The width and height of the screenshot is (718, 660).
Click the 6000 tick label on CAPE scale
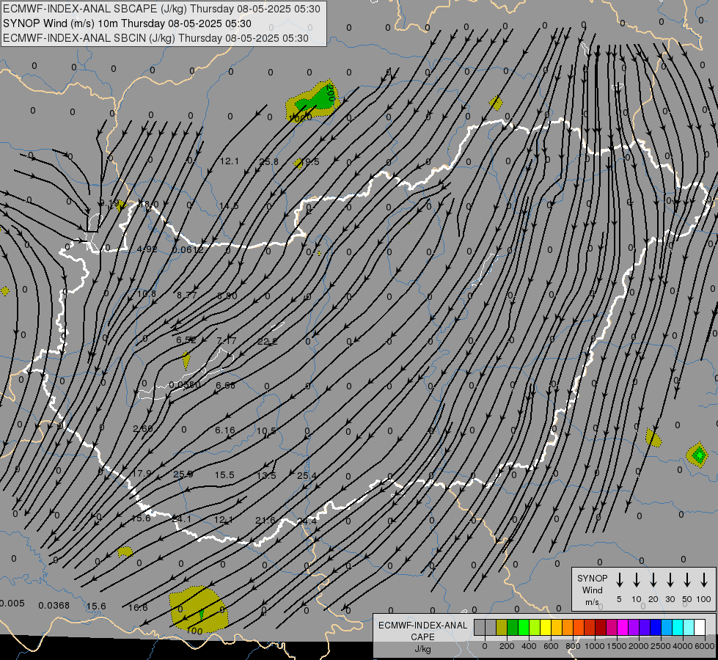pyautogui.click(x=706, y=646)
